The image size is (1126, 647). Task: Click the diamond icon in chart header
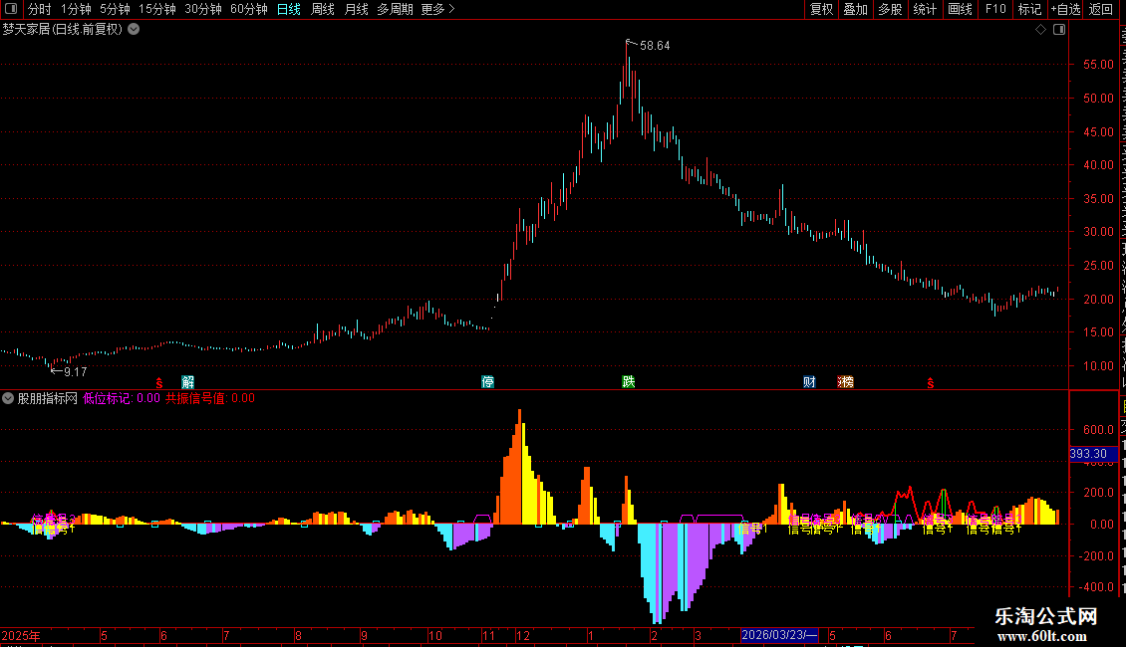[x=1040, y=30]
